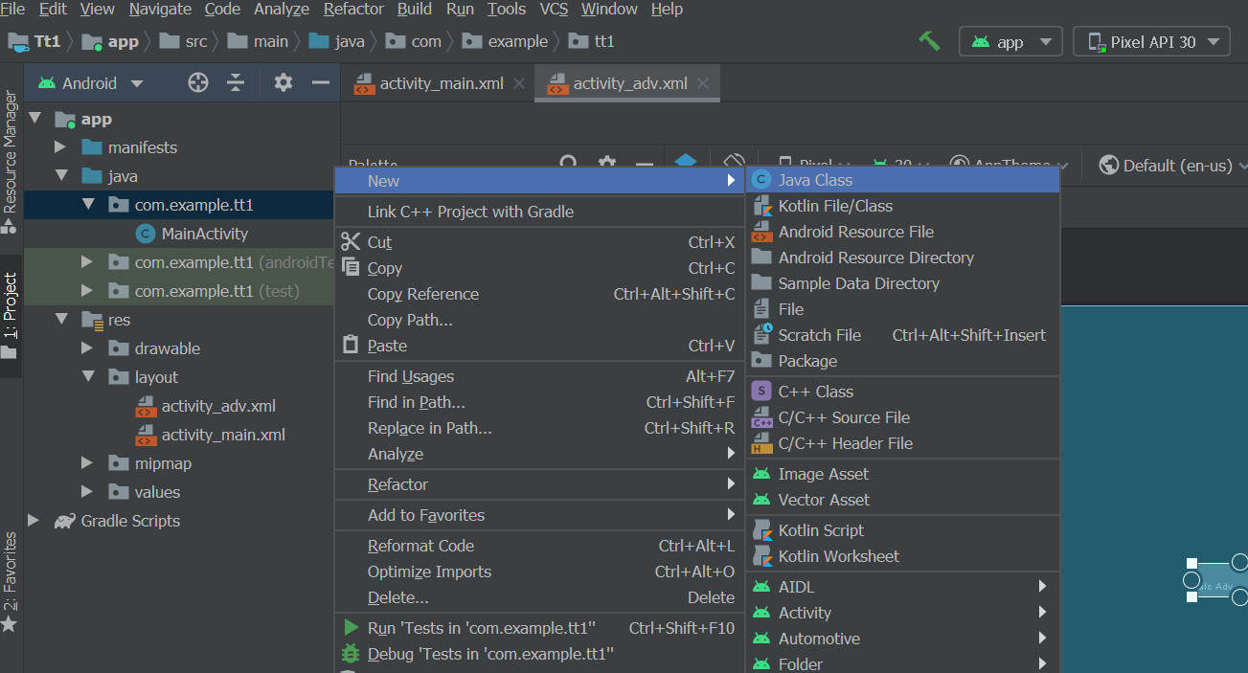The image size is (1248, 673).
Task: Click the Cut scissors icon in context menu
Action: point(352,242)
